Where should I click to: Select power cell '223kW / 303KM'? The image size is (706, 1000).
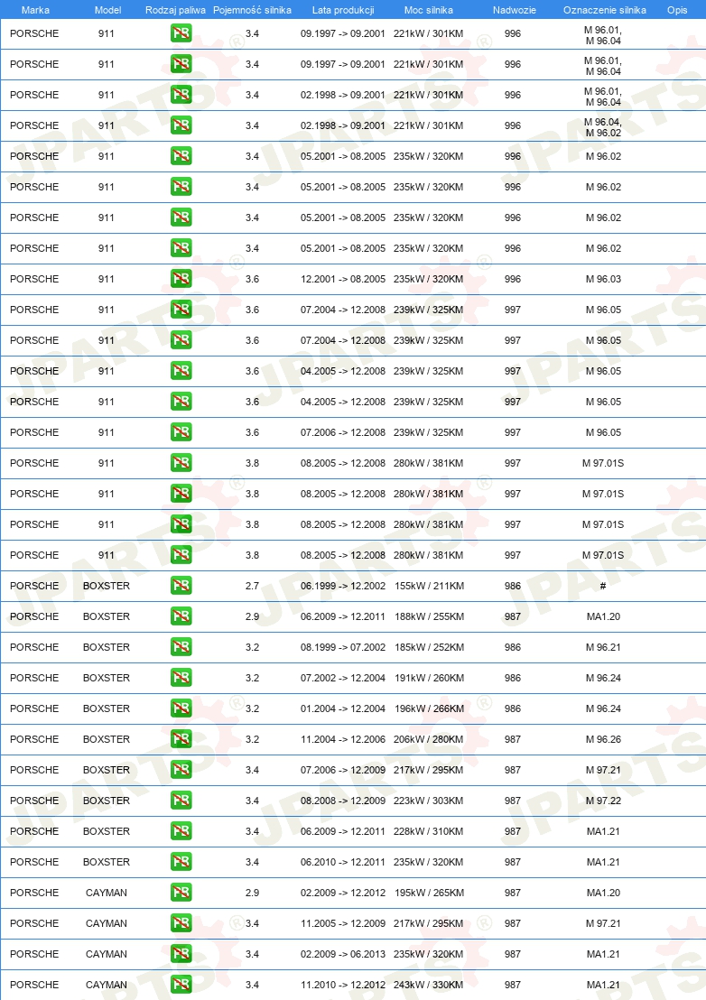(429, 801)
